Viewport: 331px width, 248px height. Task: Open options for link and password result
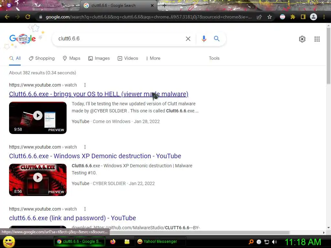point(85,209)
